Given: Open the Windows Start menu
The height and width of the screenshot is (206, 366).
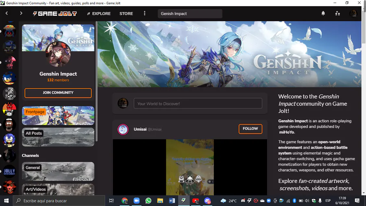Looking at the screenshot, I should (x=6, y=201).
